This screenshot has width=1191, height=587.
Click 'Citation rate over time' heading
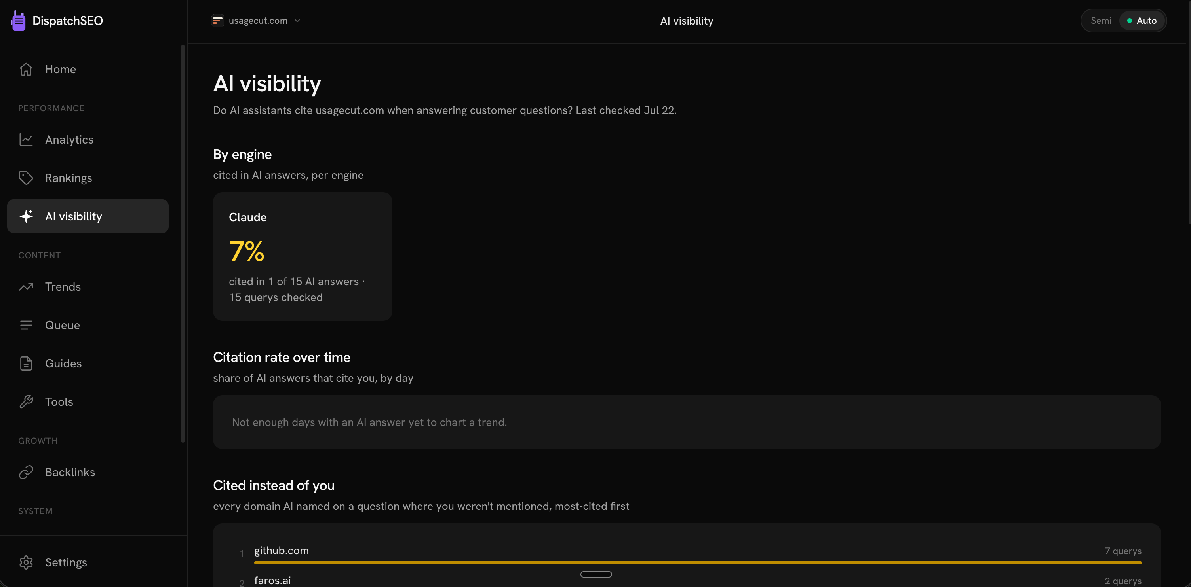coord(282,357)
